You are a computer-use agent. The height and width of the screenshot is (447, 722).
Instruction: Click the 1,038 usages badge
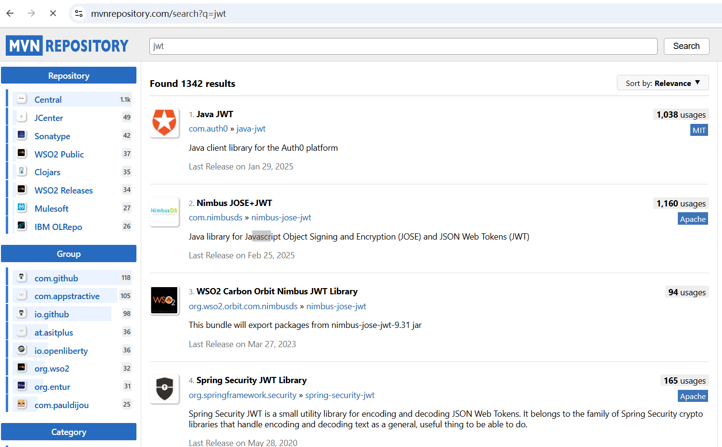681,115
